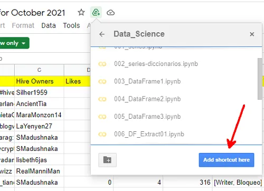Open the Data menu
The image size is (264, 191).
[49, 26]
